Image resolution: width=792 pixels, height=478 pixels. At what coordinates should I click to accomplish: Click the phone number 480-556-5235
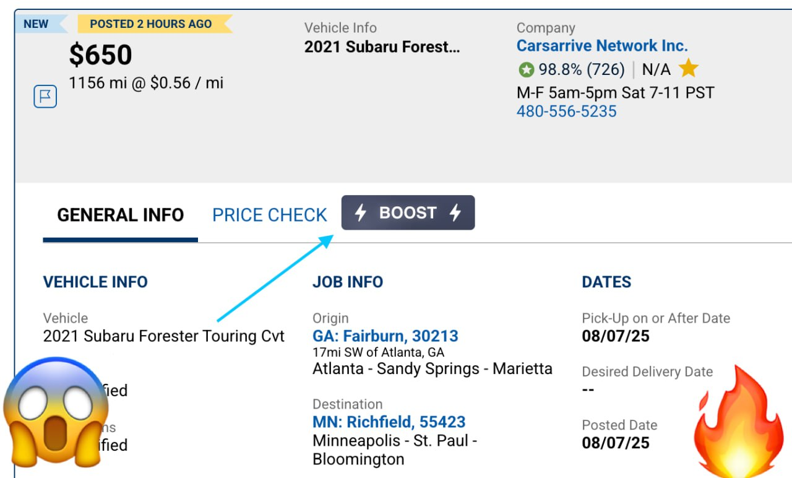566,111
